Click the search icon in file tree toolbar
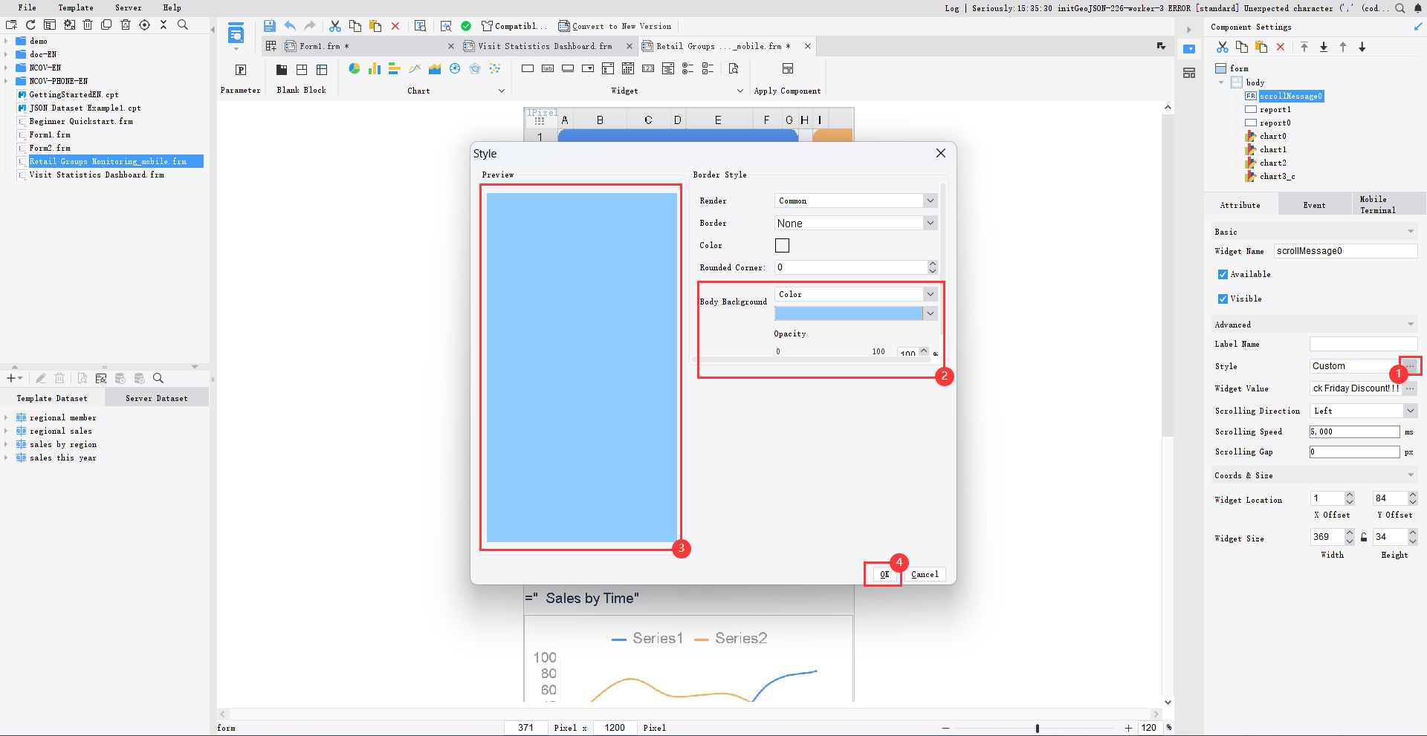The width and height of the screenshot is (1427, 736). click(183, 25)
